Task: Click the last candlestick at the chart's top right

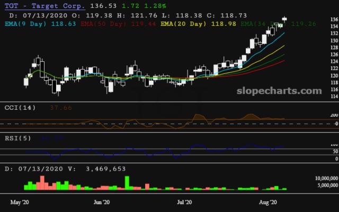Action: [x=285, y=19]
